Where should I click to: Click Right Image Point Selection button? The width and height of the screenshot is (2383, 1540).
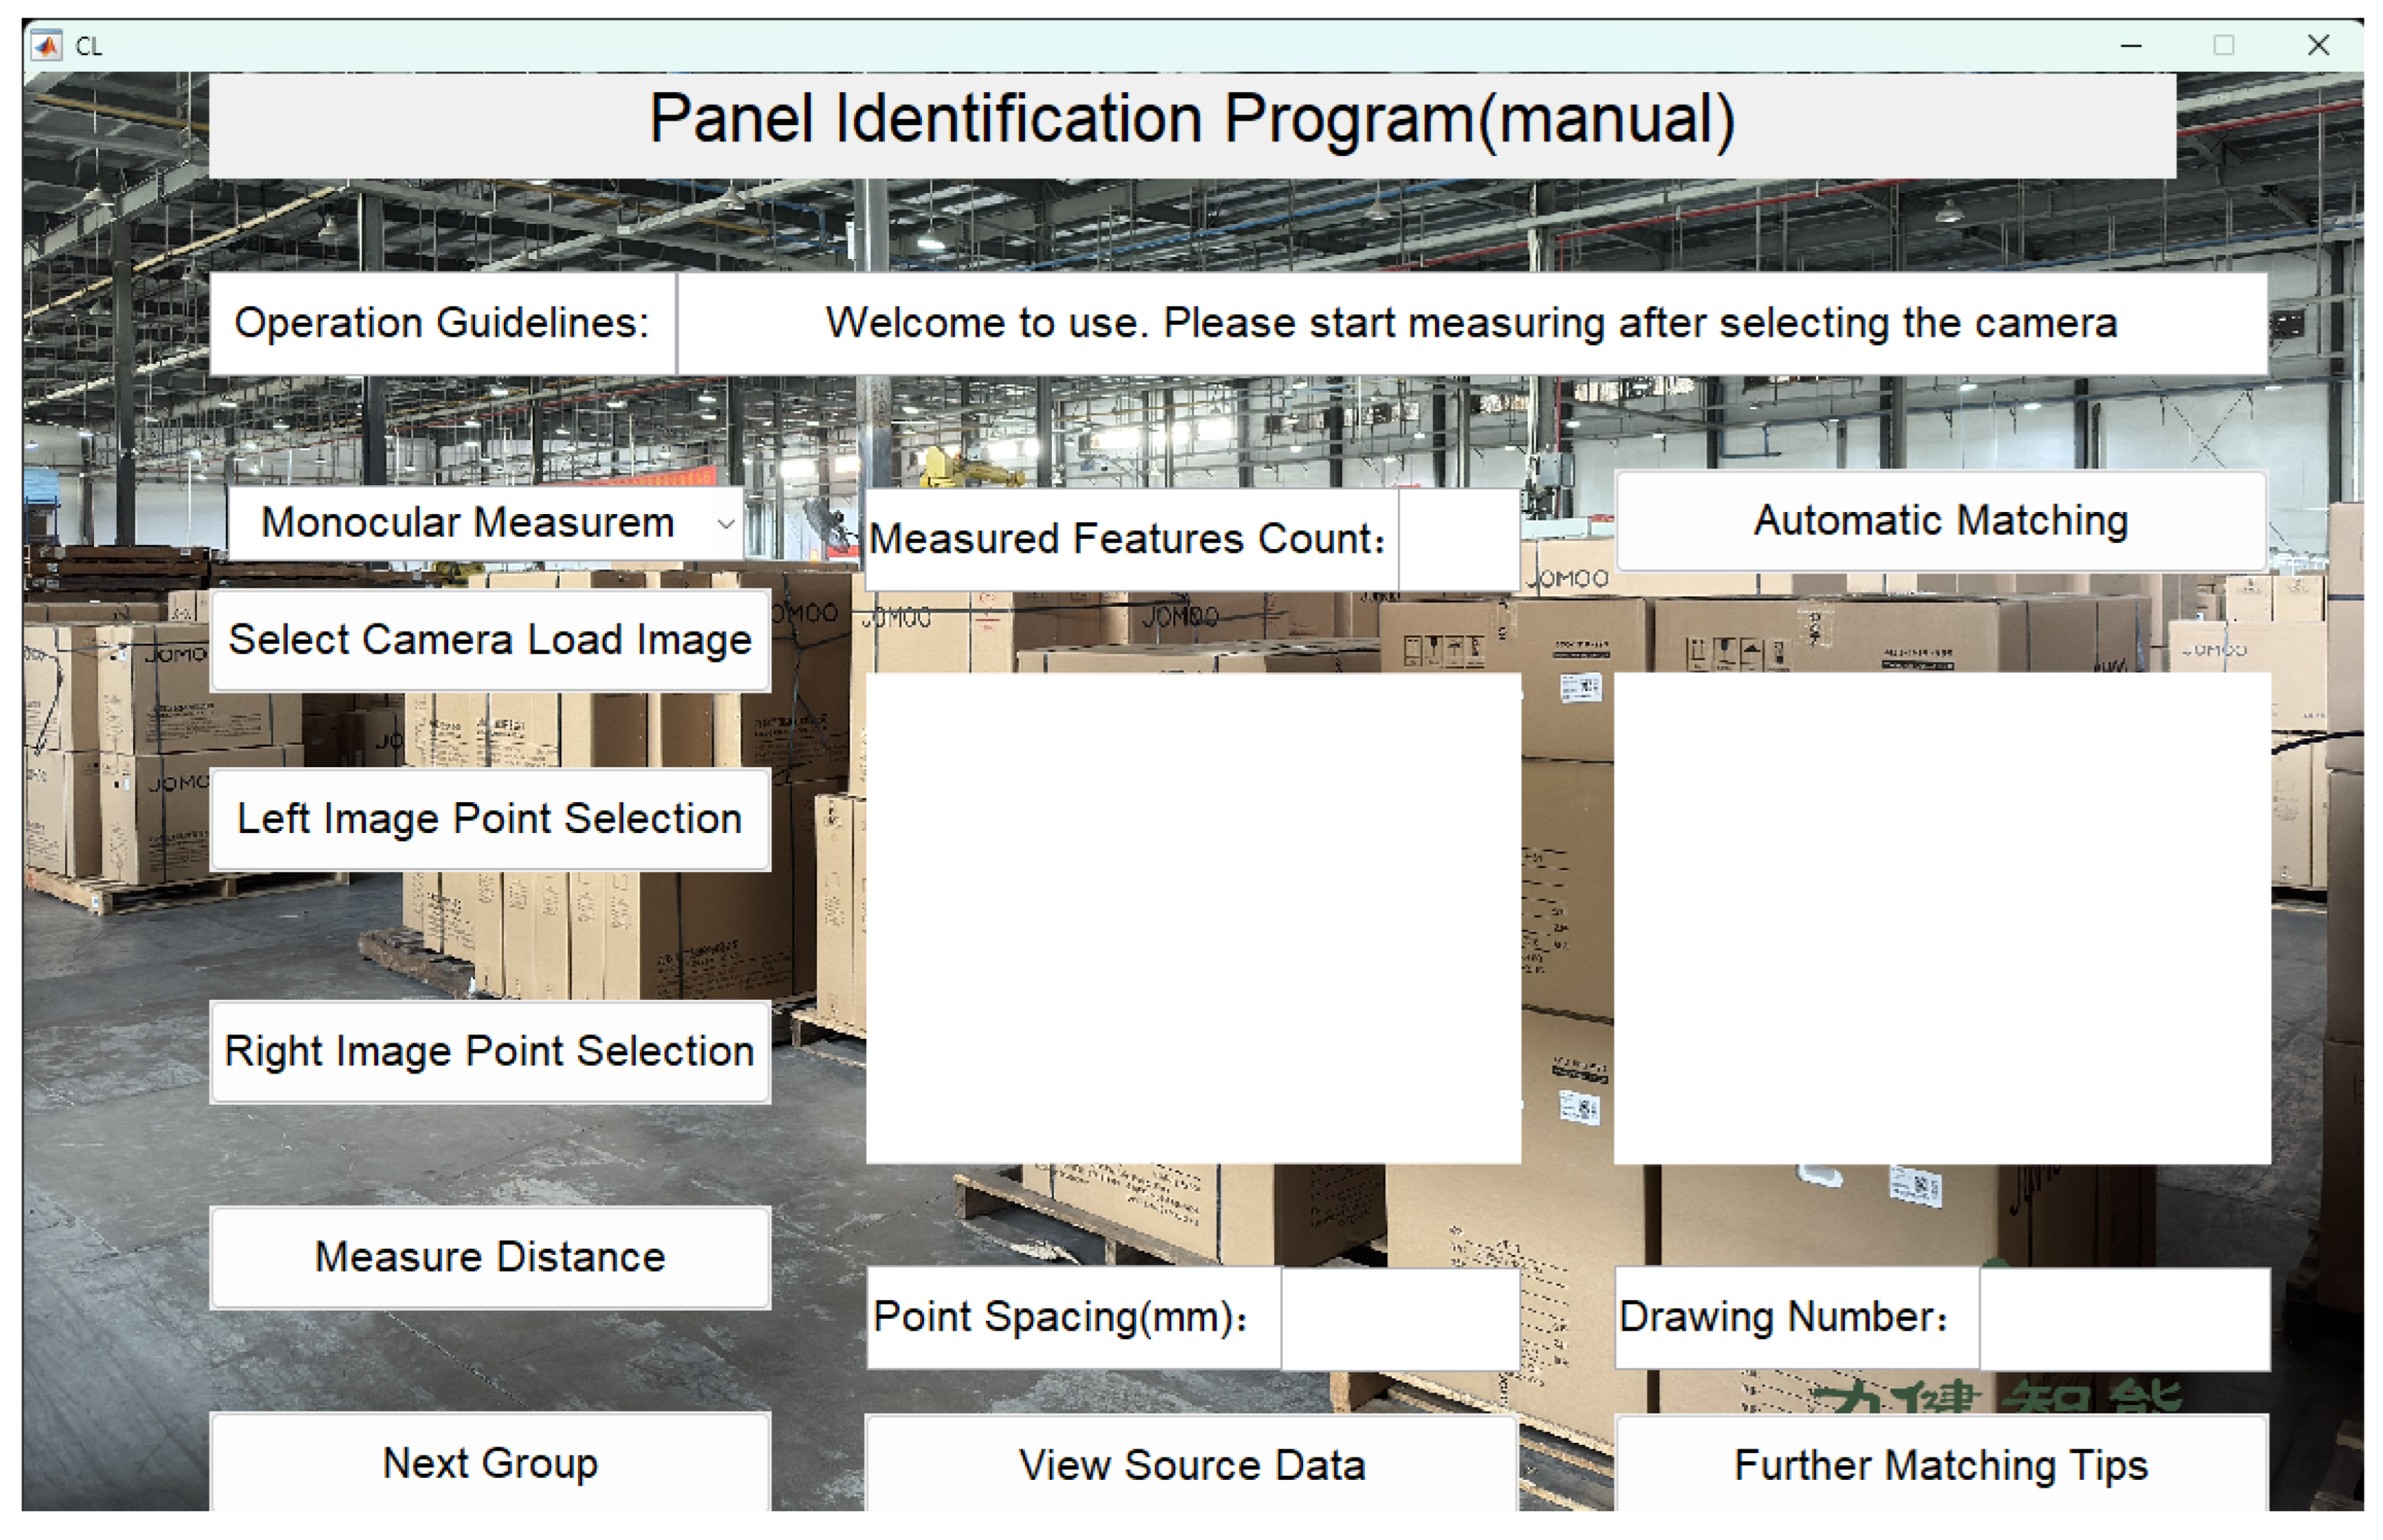point(489,1051)
